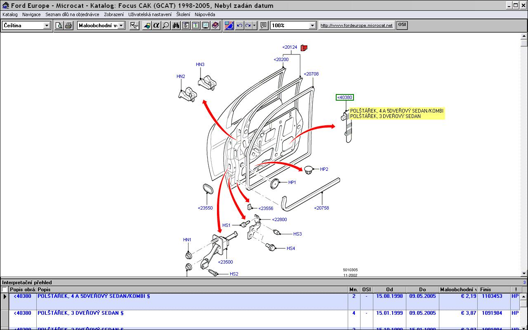Image resolution: width=528 pixels, height=330 pixels.
Task: Click the red note icon beside 20124
Action: 304,48
